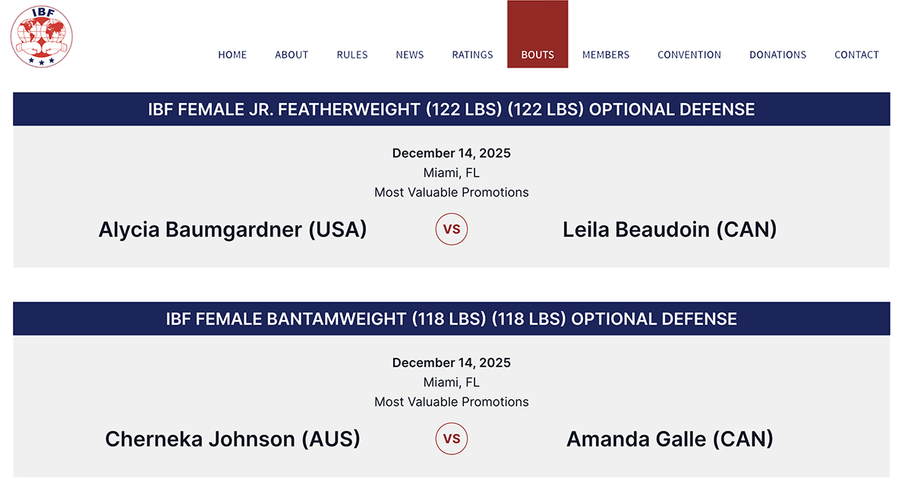Navigate to the CONVENTION section
This screenshot has width=911, height=490.
(689, 54)
